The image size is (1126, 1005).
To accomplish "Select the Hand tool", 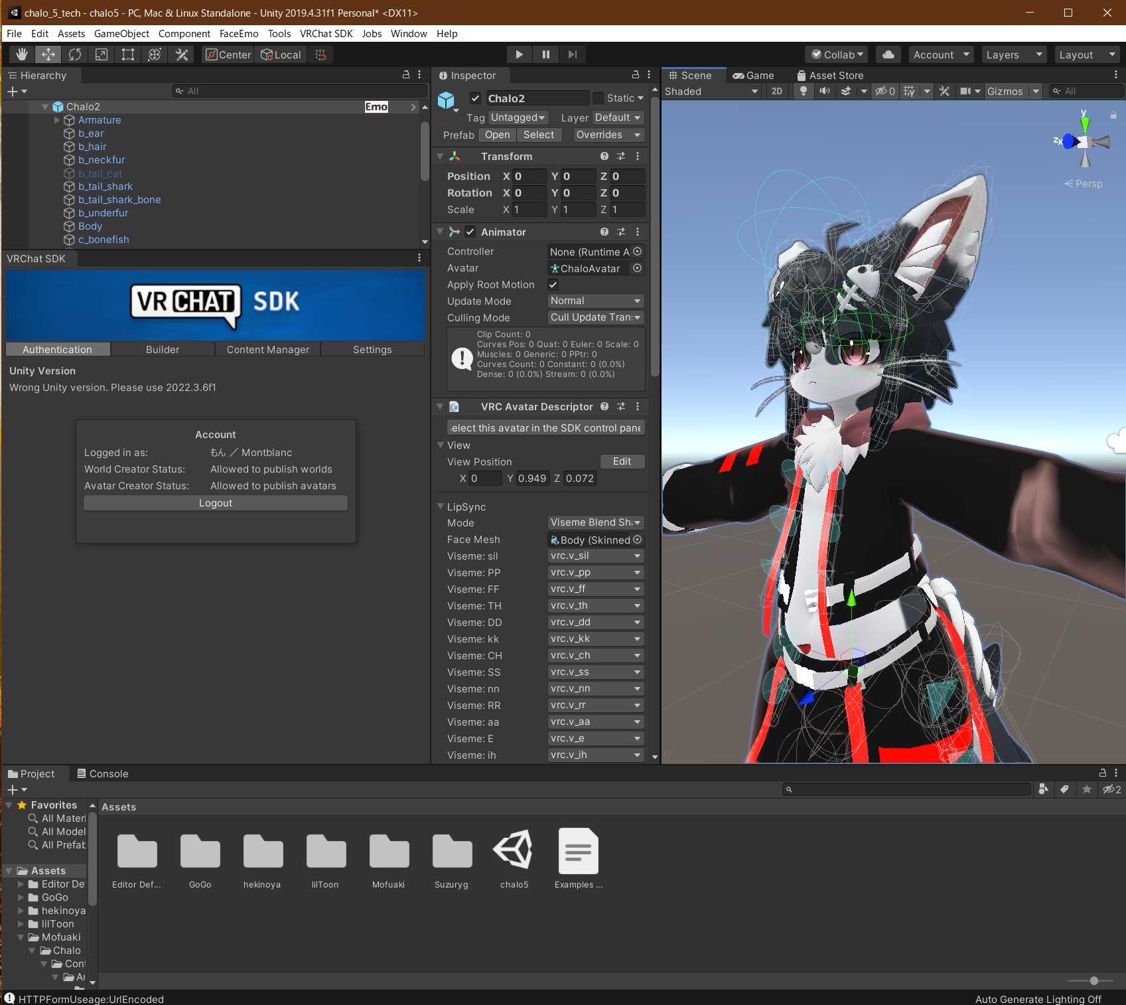I will (x=22, y=54).
